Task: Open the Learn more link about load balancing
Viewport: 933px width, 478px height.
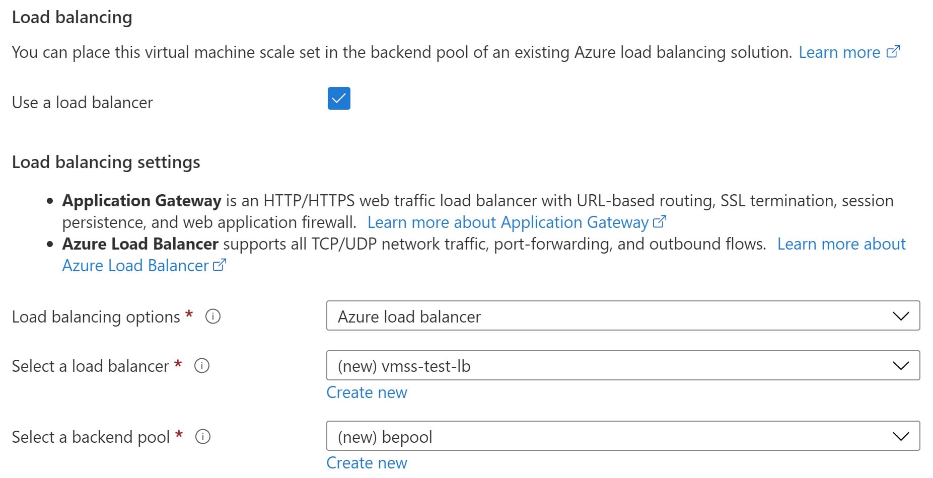Action: click(x=839, y=52)
